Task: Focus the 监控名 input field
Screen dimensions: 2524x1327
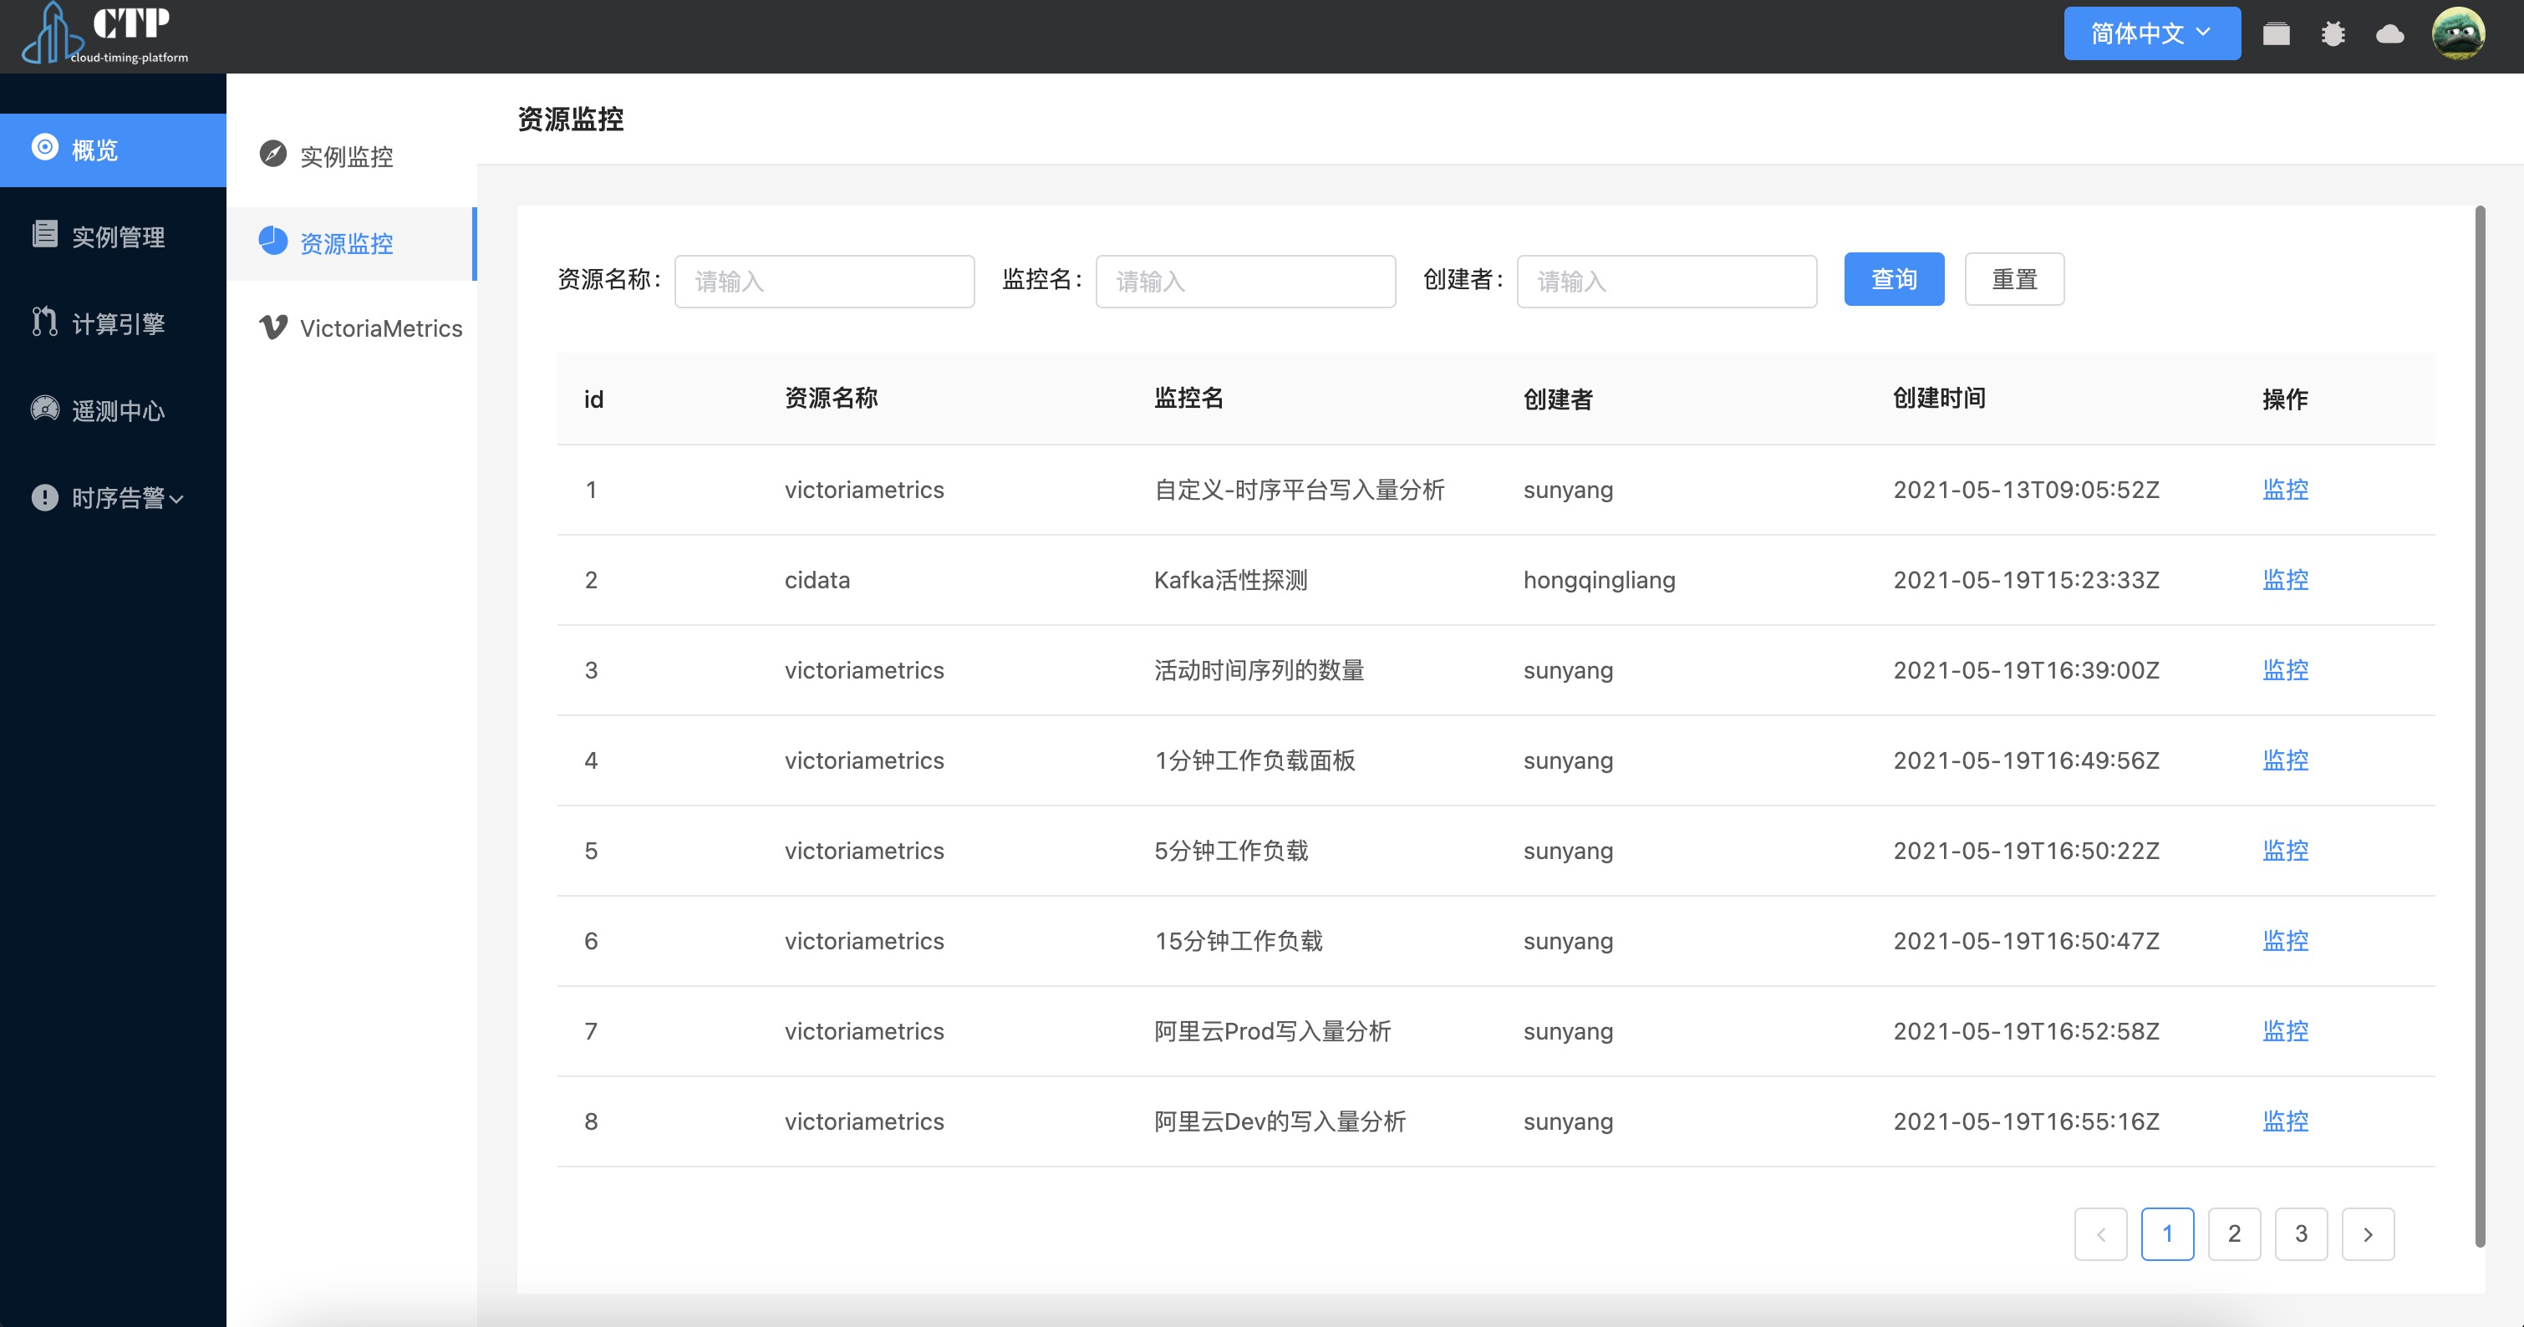Action: [x=1245, y=282]
